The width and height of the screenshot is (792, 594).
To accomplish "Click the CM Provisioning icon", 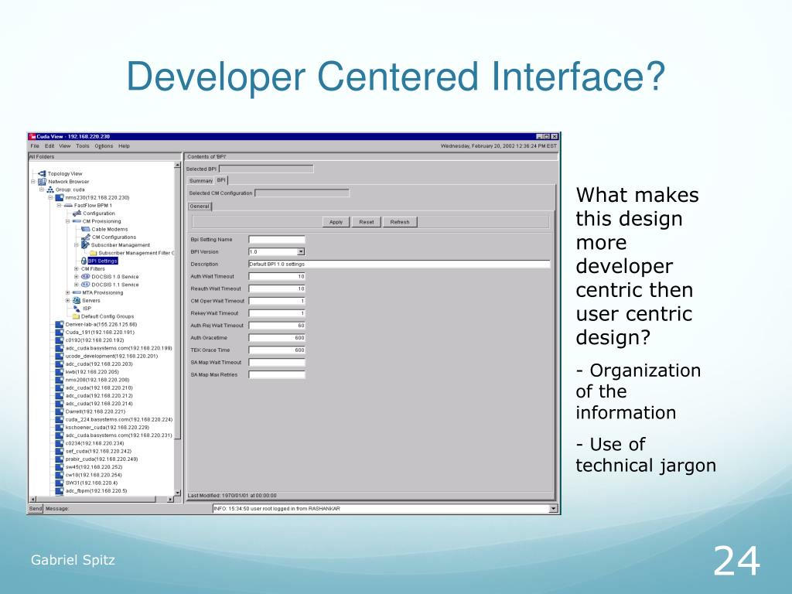I will pyautogui.click(x=77, y=221).
